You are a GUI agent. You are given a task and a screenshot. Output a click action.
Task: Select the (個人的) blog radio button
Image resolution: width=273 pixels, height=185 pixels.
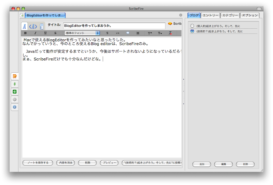[192, 26]
